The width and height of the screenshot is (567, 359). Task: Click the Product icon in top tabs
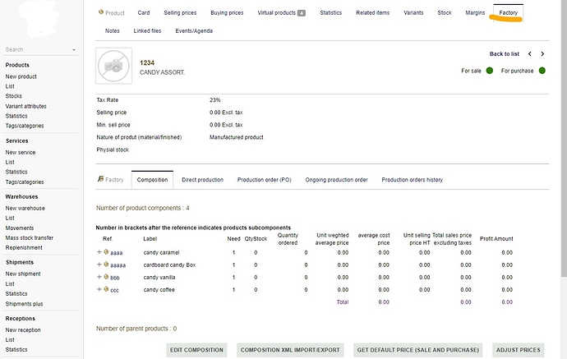tap(101, 12)
